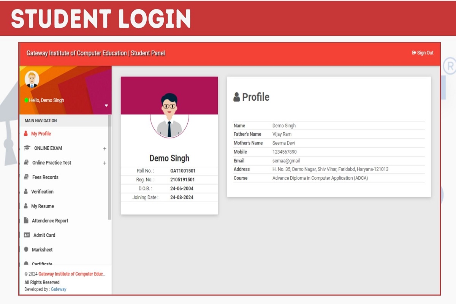Open the Certificate menu item

point(42,263)
